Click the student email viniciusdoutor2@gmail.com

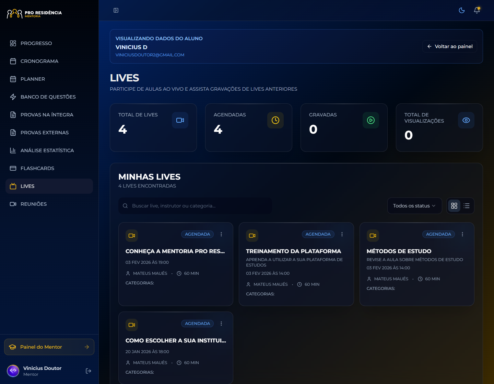pos(150,55)
